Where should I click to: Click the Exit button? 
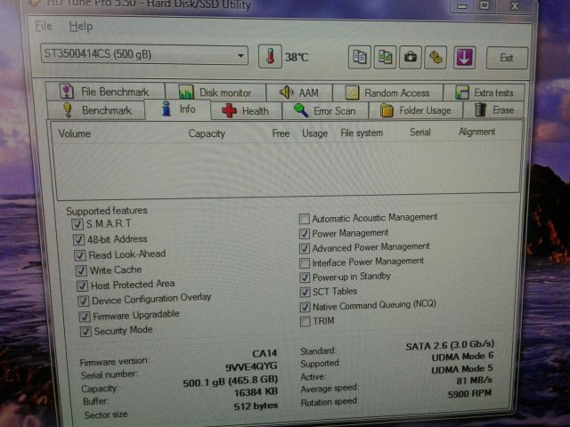pos(507,58)
